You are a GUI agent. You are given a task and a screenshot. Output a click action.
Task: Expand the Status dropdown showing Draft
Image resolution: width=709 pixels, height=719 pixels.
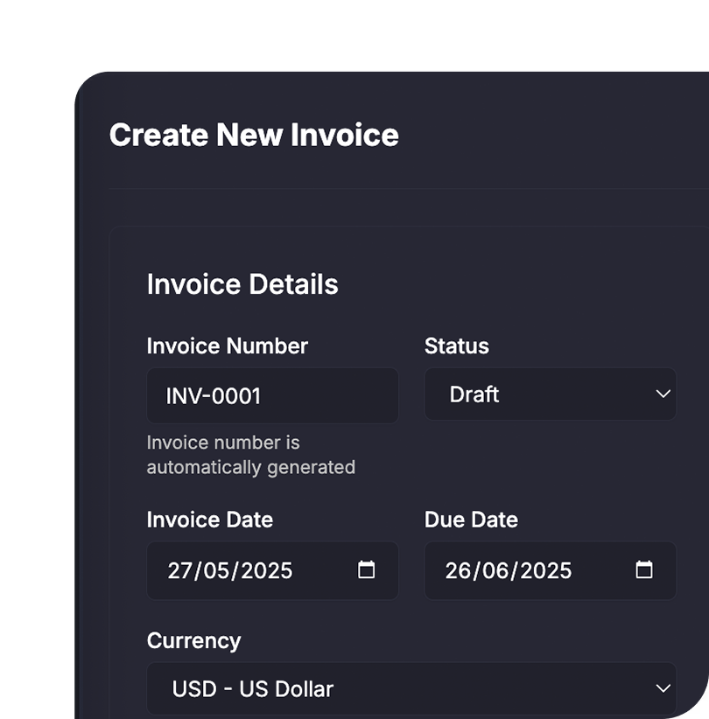pos(551,394)
